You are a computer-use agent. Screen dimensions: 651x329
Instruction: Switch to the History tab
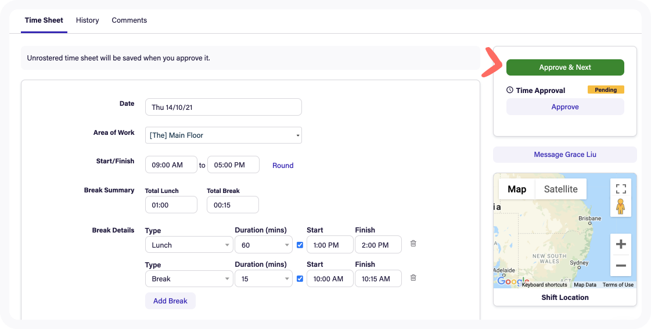coord(87,20)
